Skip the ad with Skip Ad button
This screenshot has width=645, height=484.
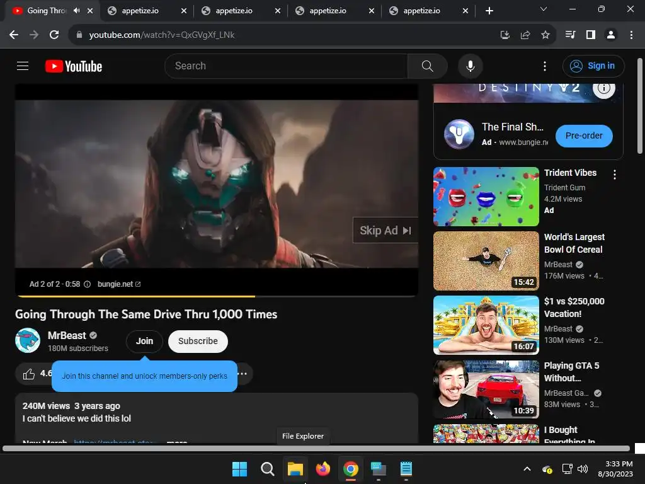pyautogui.click(x=385, y=230)
